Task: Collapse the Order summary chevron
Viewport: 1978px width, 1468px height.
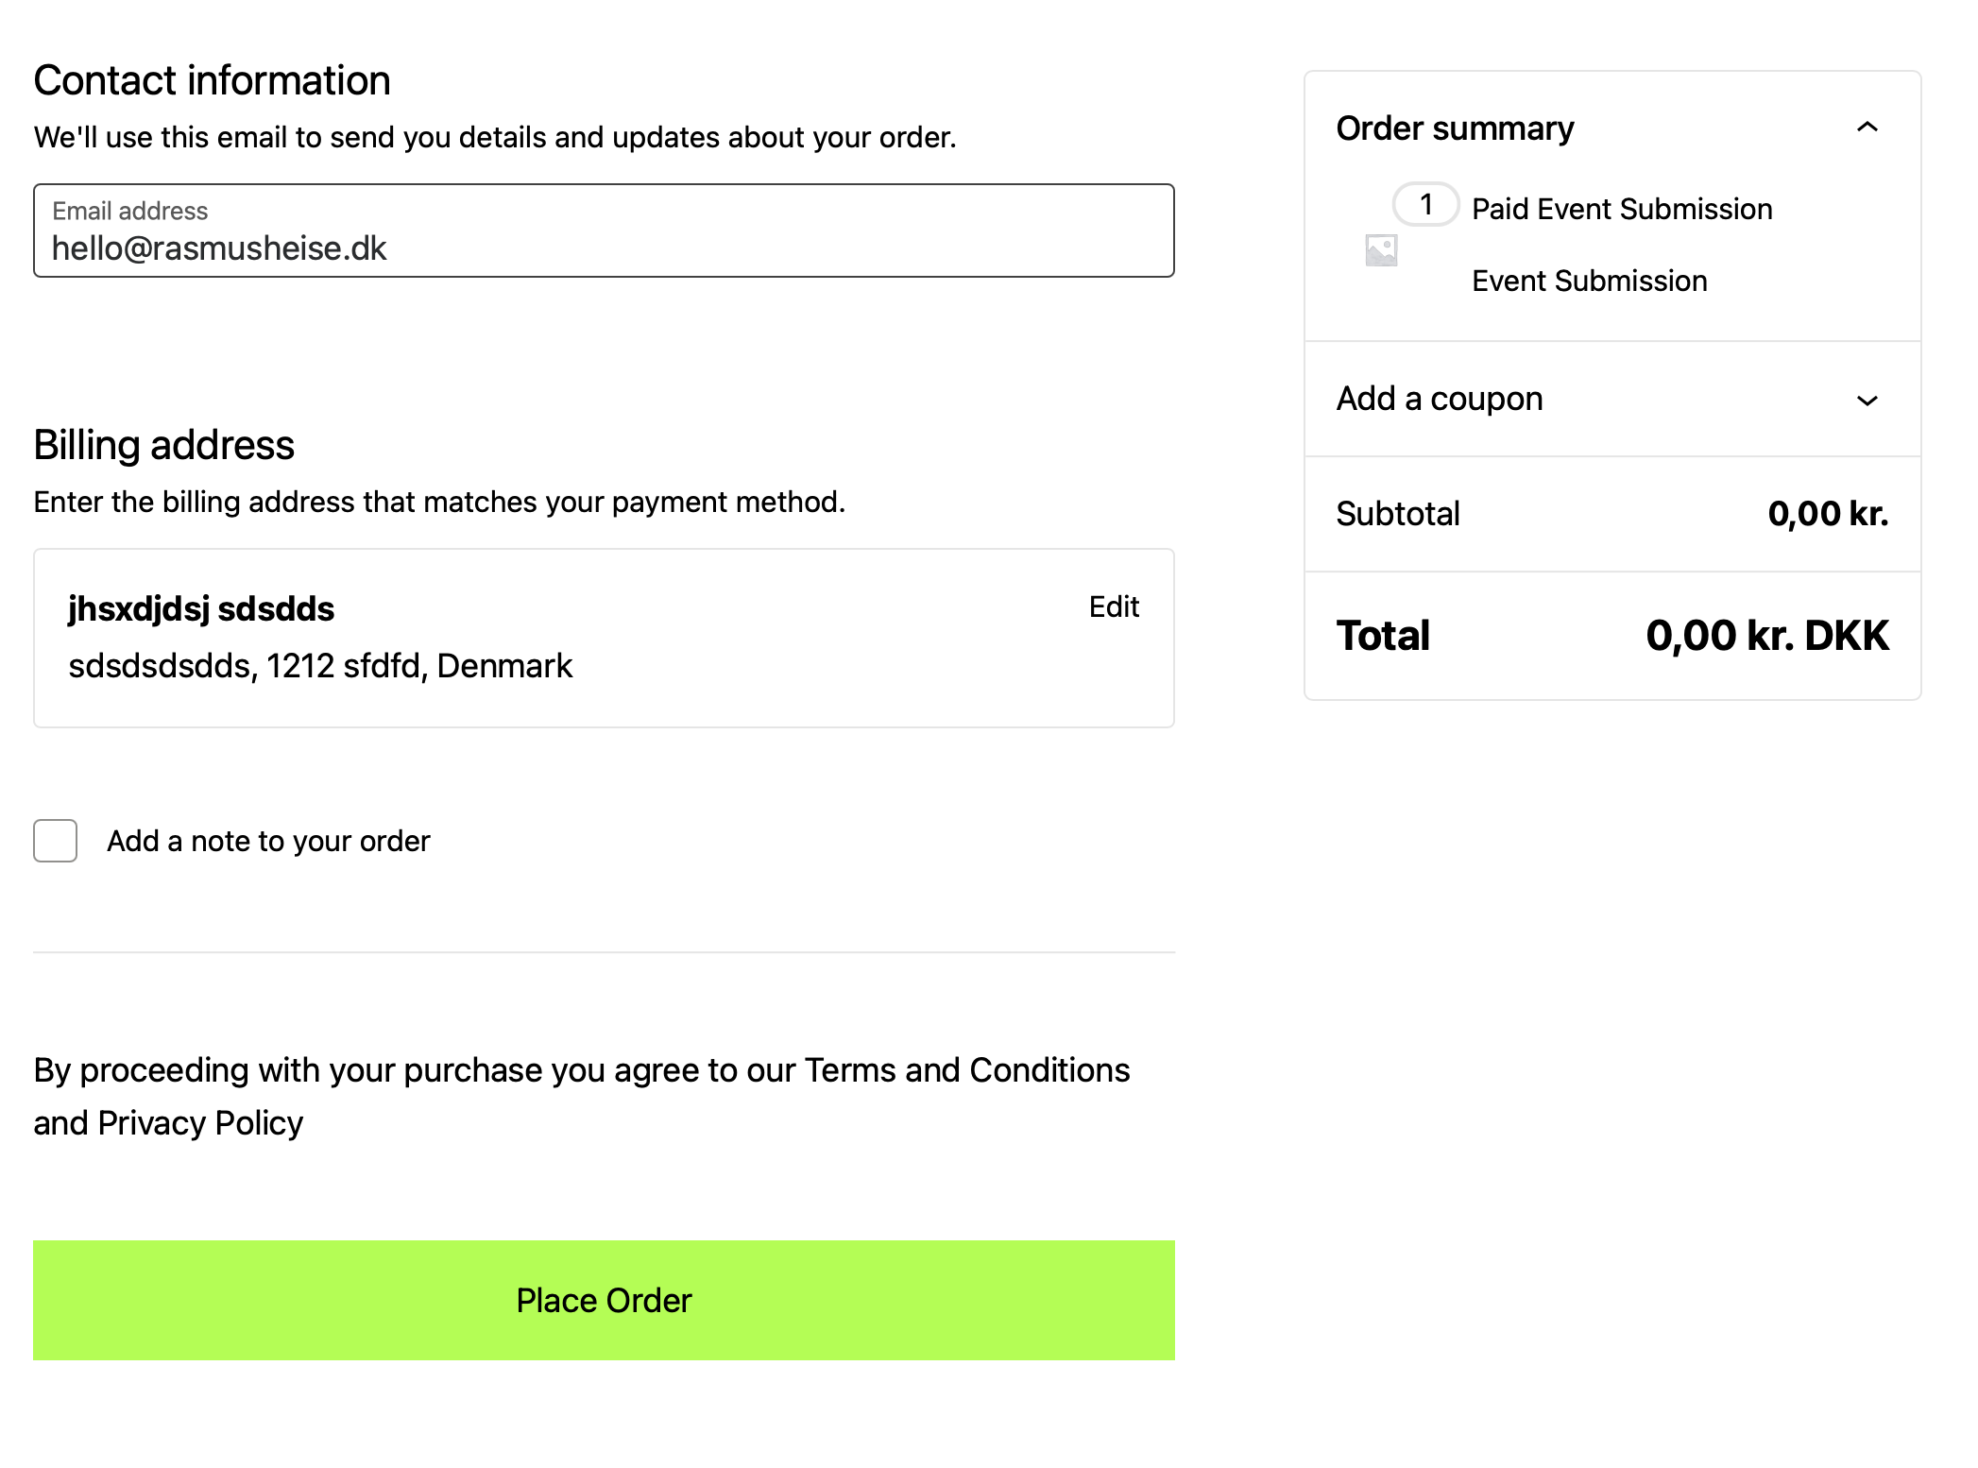Action: point(1867,128)
